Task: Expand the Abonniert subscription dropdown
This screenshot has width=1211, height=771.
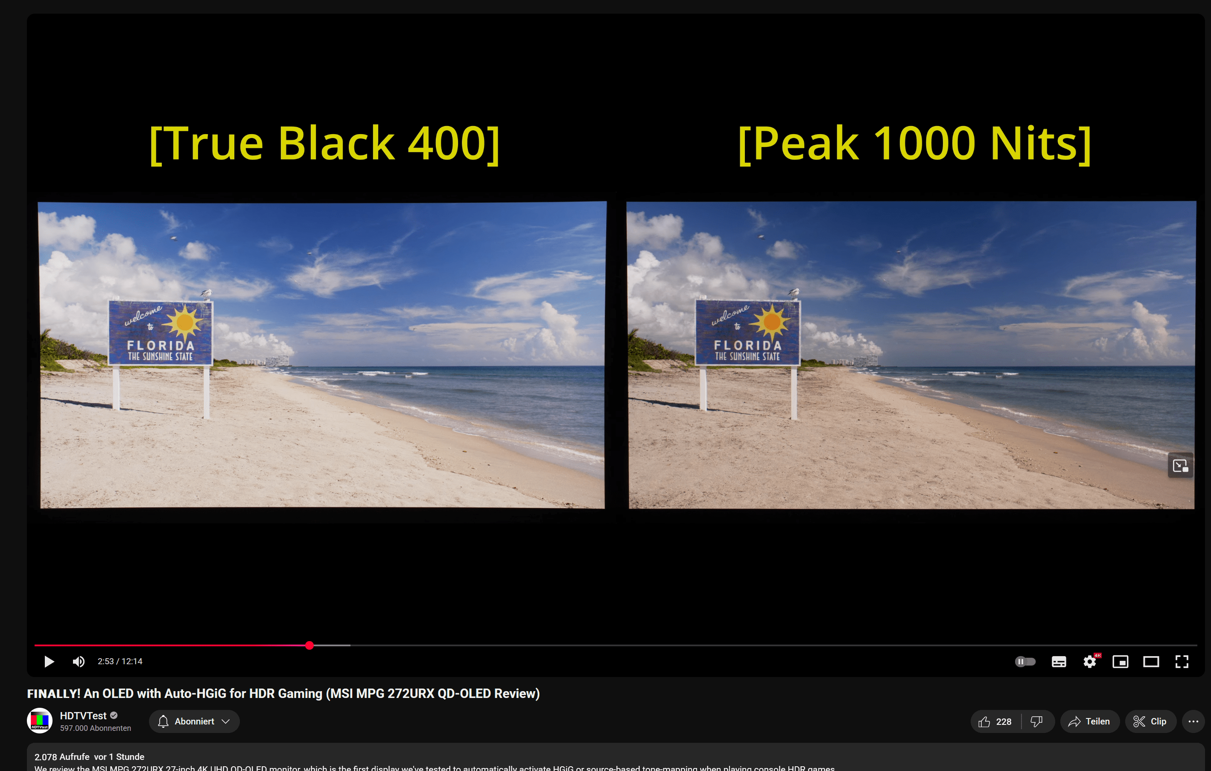Action: coord(194,722)
